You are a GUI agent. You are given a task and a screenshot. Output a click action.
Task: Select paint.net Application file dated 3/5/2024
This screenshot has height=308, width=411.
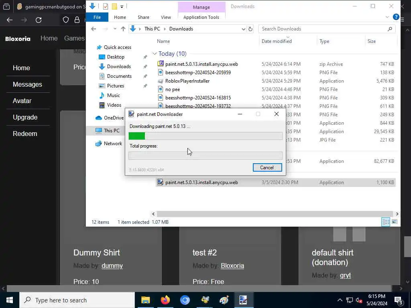(x=275, y=182)
